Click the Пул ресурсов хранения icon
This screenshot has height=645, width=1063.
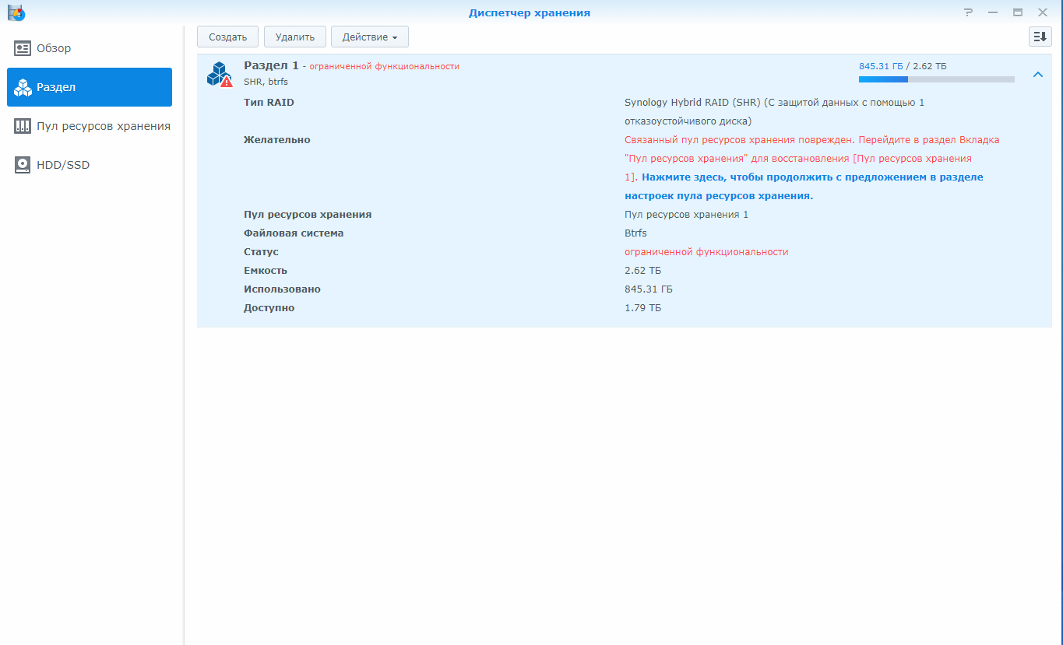23,126
